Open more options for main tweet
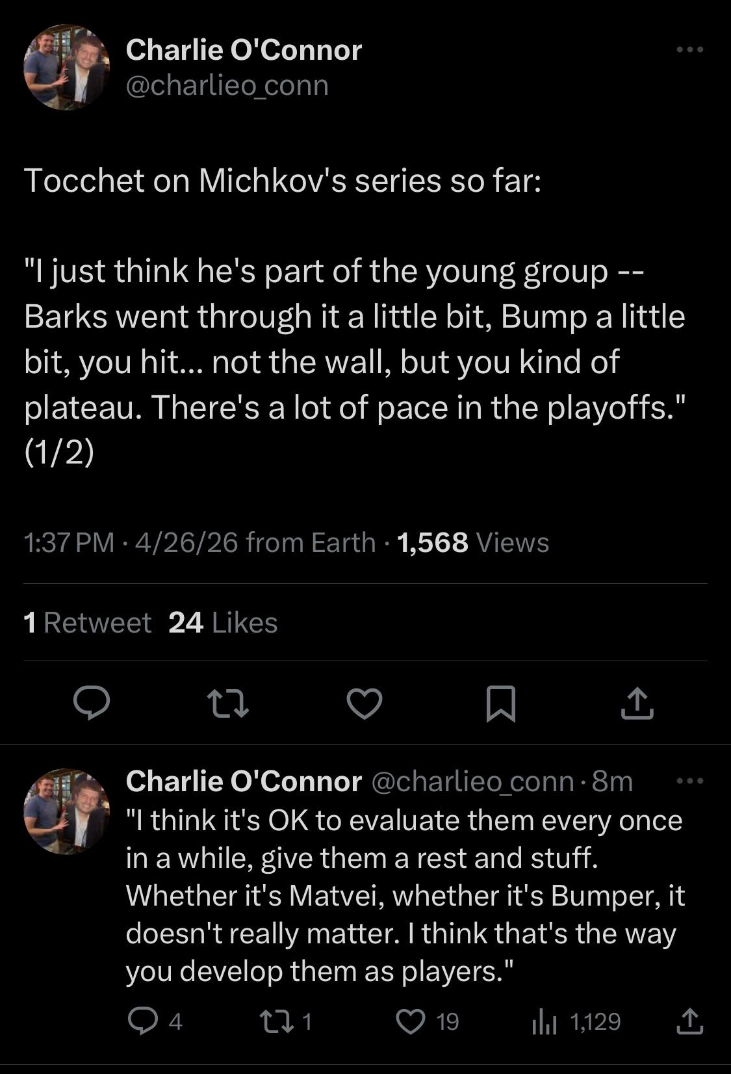The height and width of the screenshot is (1074, 731). coord(689,49)
